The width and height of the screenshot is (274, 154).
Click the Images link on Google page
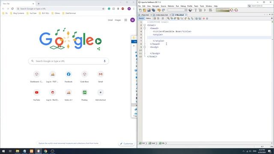(118, 20)
